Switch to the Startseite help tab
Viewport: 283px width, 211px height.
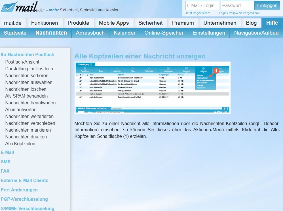[x=15, y=33]
